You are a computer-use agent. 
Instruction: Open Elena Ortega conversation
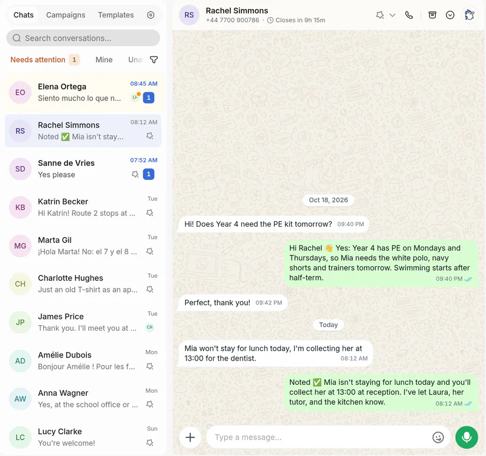(x=83, y=92)
